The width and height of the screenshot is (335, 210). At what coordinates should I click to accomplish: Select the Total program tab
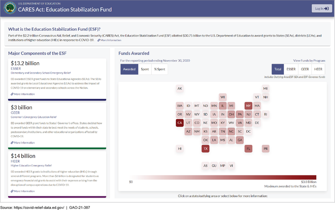[278, 69]
